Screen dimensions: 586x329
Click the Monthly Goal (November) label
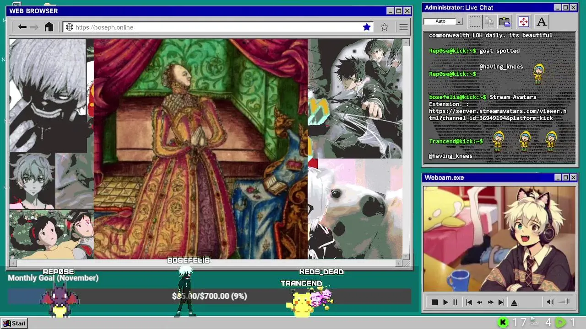coord(53,278)
